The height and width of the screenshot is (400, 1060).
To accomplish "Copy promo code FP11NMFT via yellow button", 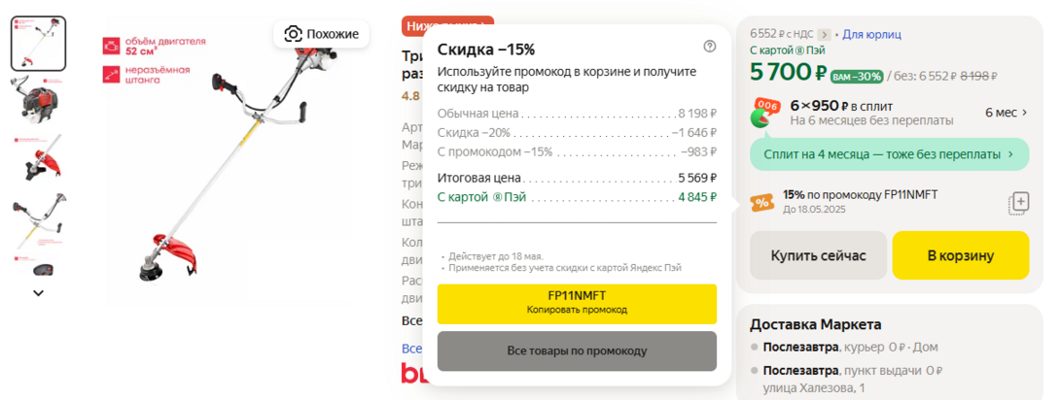I will (x=577, y=303).
